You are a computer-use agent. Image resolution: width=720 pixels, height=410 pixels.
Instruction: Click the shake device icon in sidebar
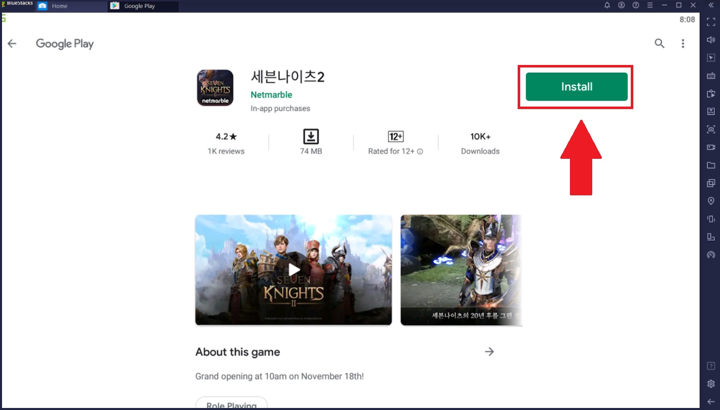[x=711, y=219]
